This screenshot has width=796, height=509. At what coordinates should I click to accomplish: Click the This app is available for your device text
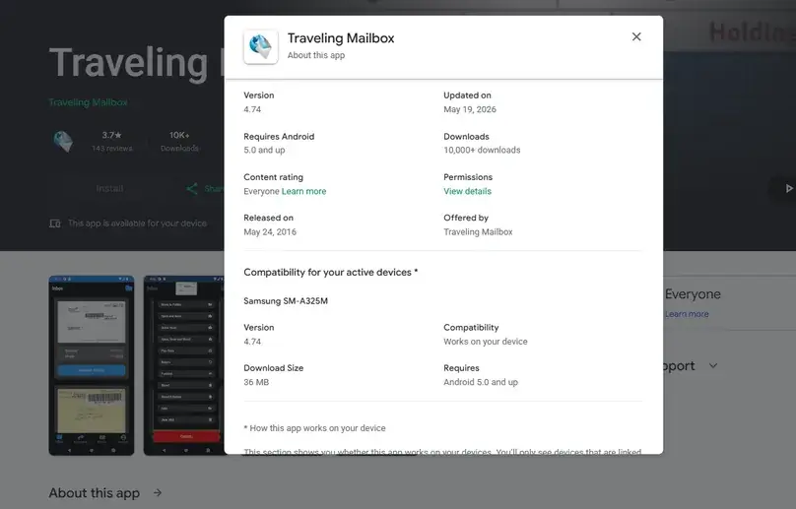[137, 223]
